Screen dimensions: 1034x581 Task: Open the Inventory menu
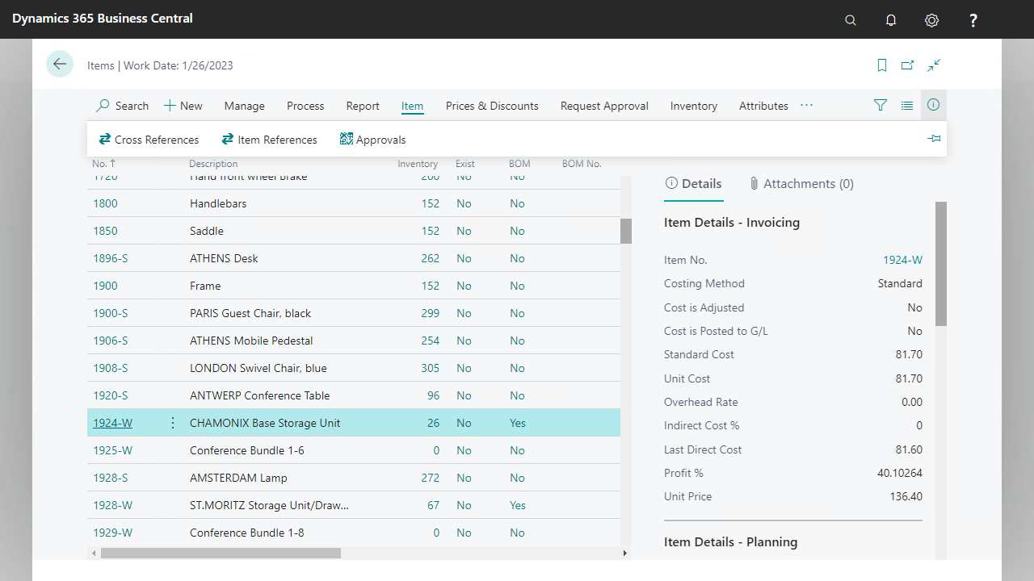click(x=694, y=106)
